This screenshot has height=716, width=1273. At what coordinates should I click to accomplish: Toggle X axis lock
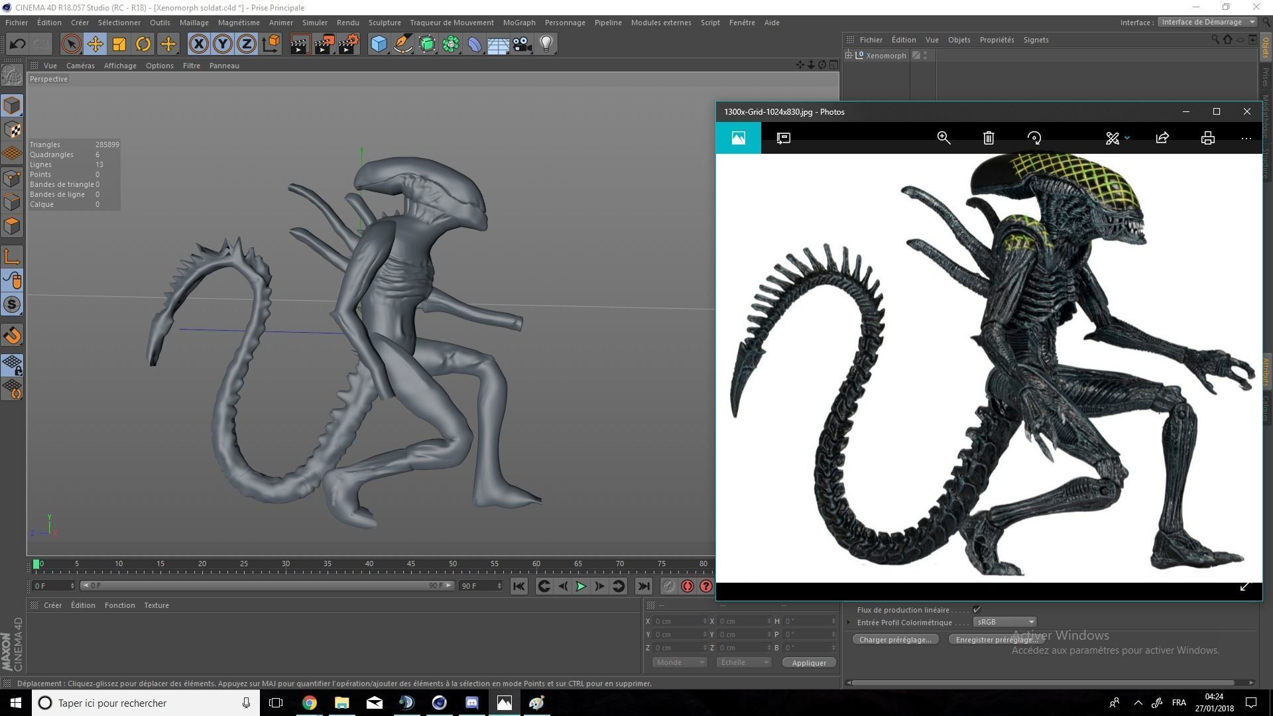tap(198, 44)
